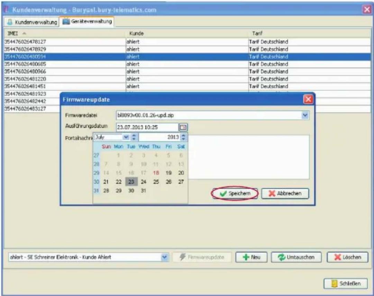Pick July 31 in the calendar
374x296 pixels.
click(x=143, y=191)
